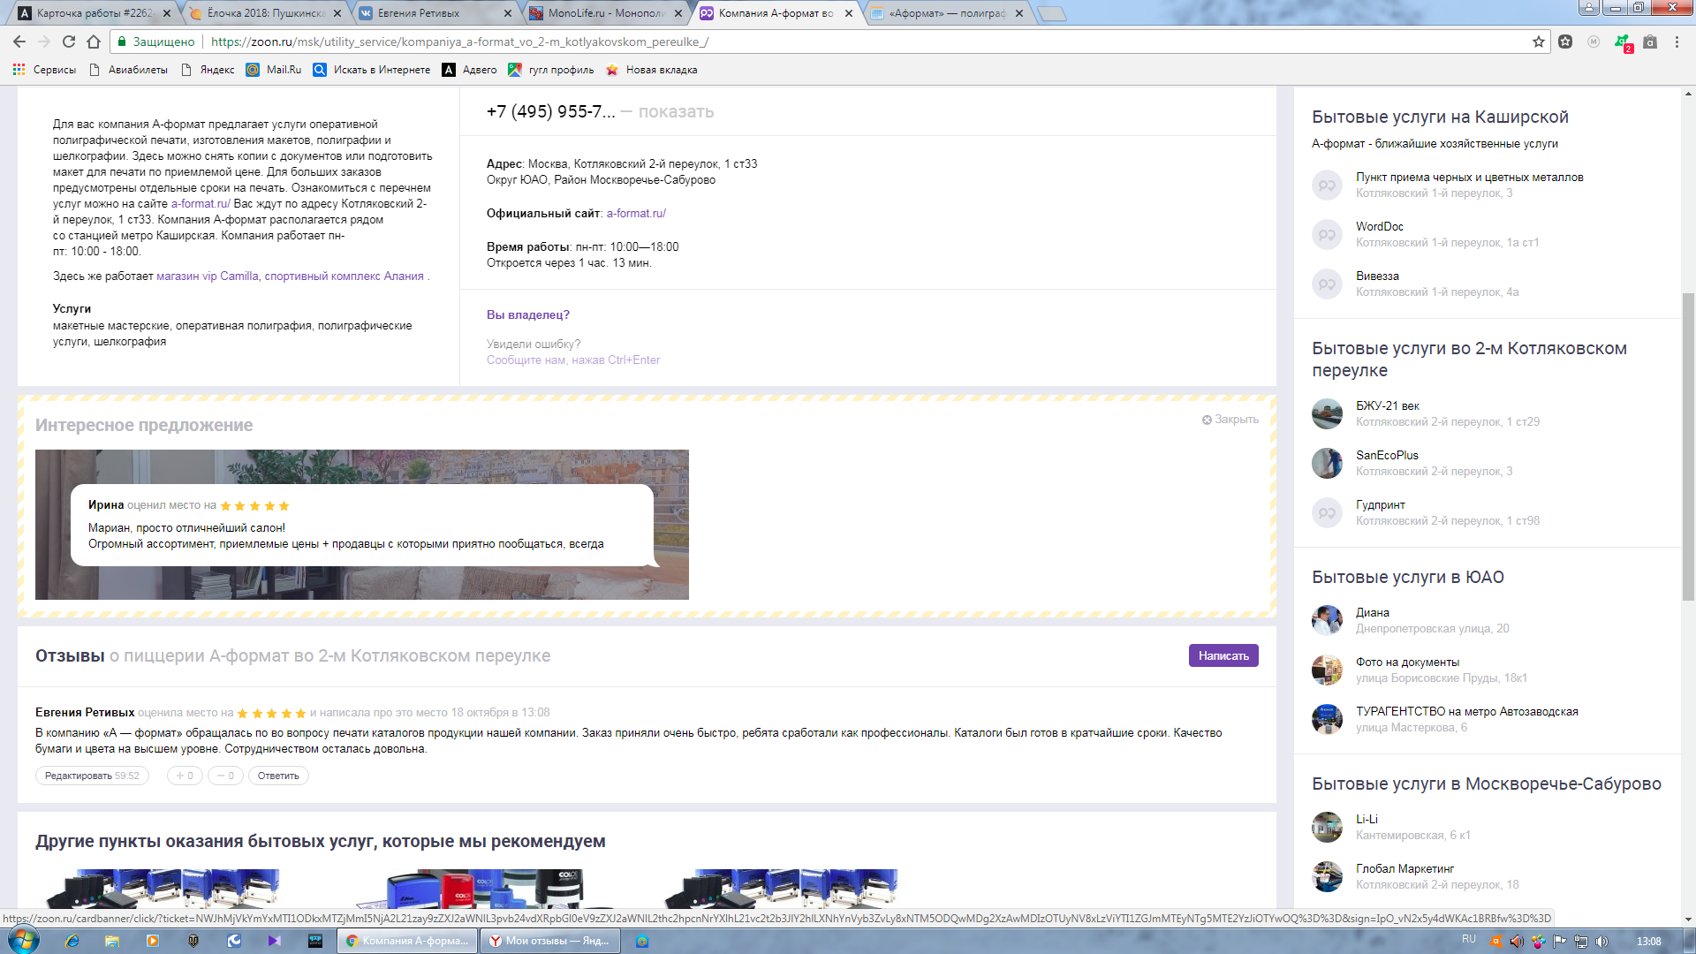1696x954 pixels.
Task: Click Сообщите нам, нажав Ctrl+Enter link
Action: point(573,360)
